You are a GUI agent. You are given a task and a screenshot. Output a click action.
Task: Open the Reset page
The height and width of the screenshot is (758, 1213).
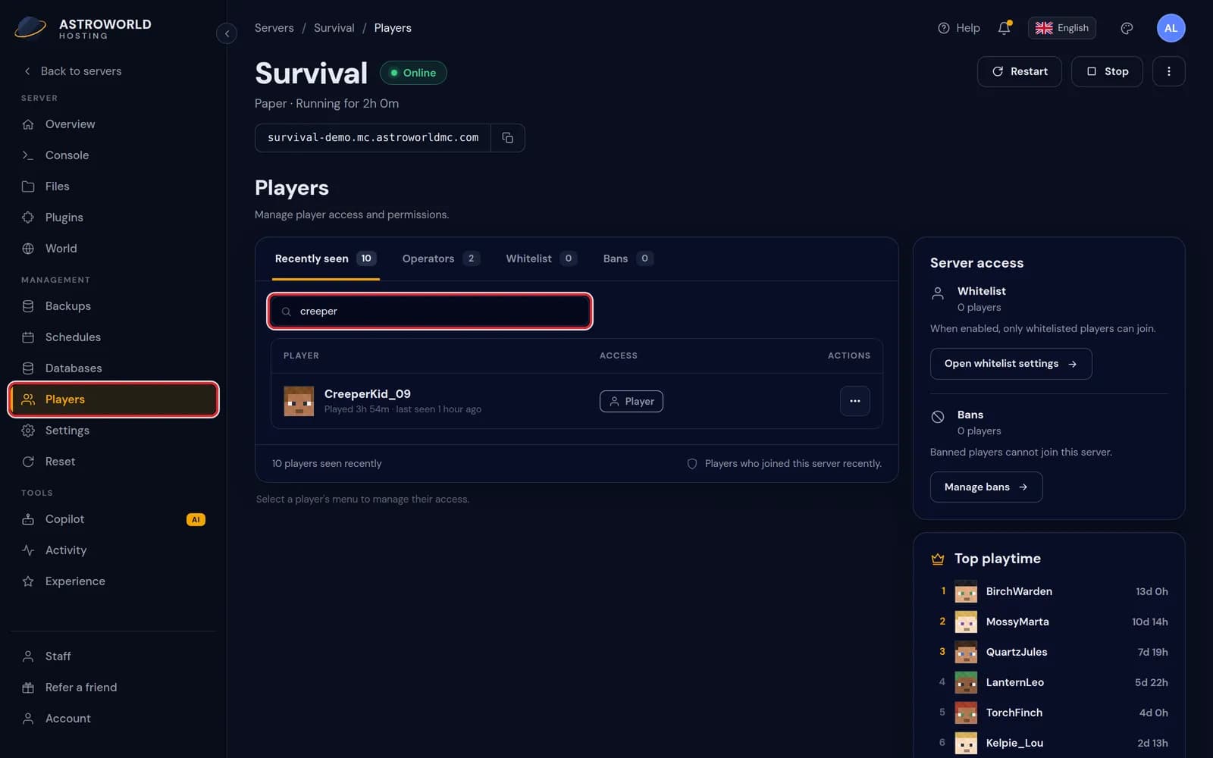point(114,462)
